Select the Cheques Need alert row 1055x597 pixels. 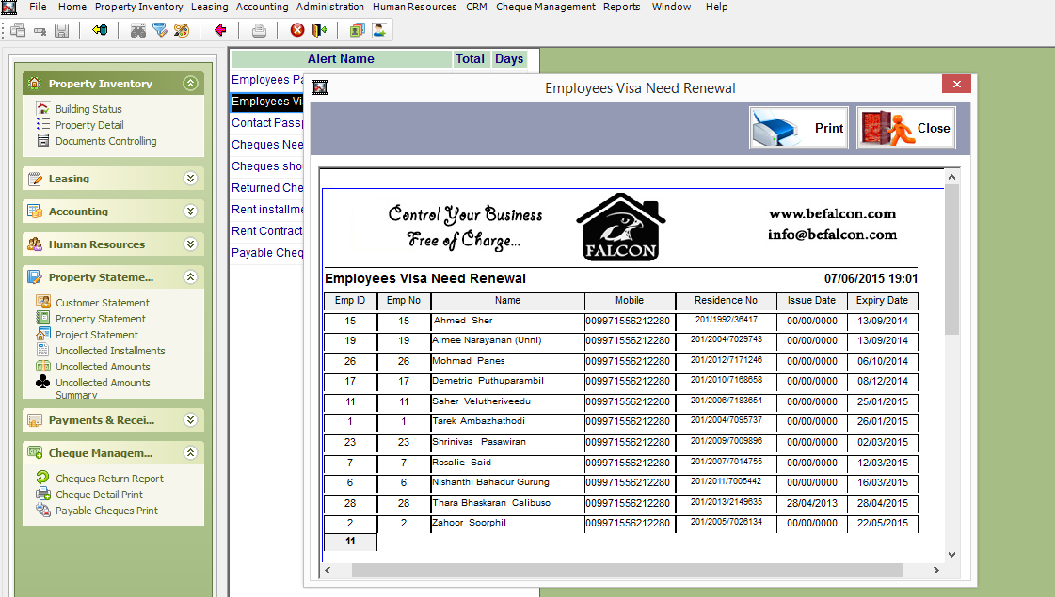coord(267,145)
